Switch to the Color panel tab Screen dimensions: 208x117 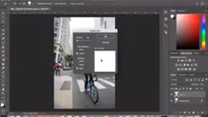pyautogui.click(x=173, y=11)
